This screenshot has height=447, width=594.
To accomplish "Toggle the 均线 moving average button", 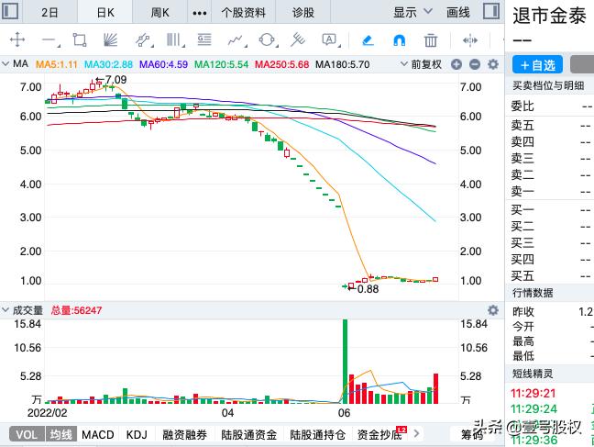I will [x=61, y=434].
